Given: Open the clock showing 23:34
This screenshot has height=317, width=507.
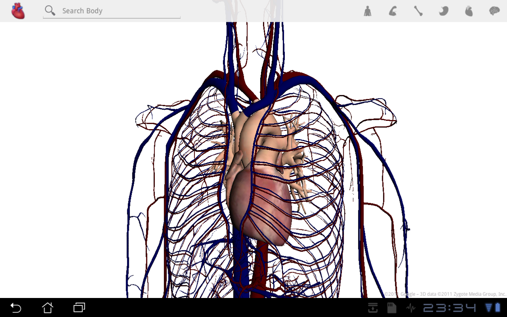Looking at the screenshot, I should pos(450,307).
